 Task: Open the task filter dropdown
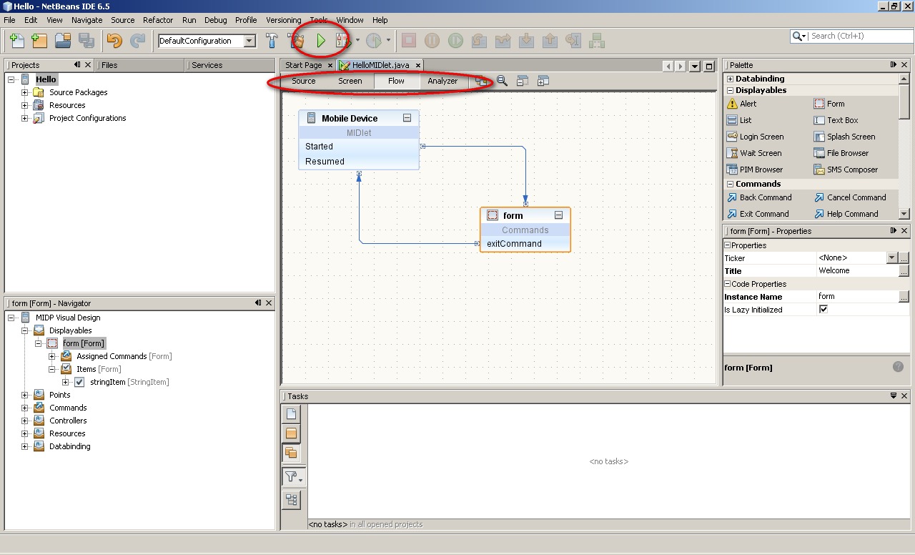[x=293, y=477]
